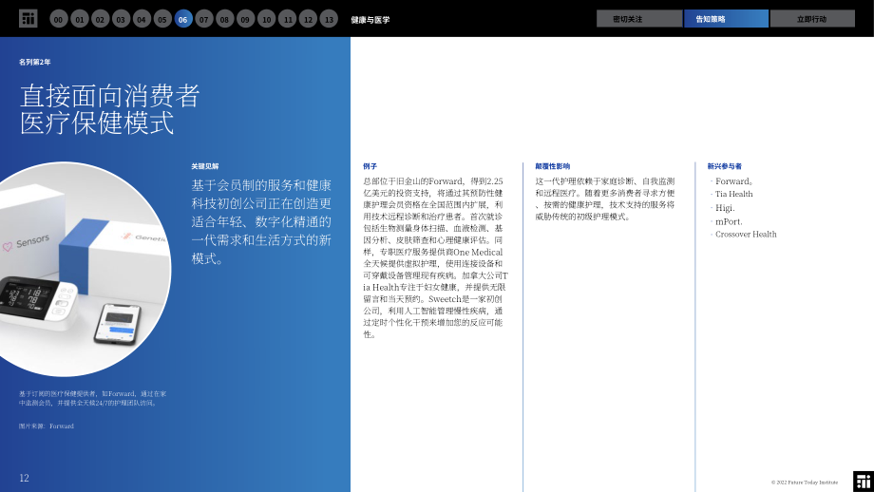This screenshot has width=874, height=492.
Task: Jump to section 03
Action: click(121, 19)
